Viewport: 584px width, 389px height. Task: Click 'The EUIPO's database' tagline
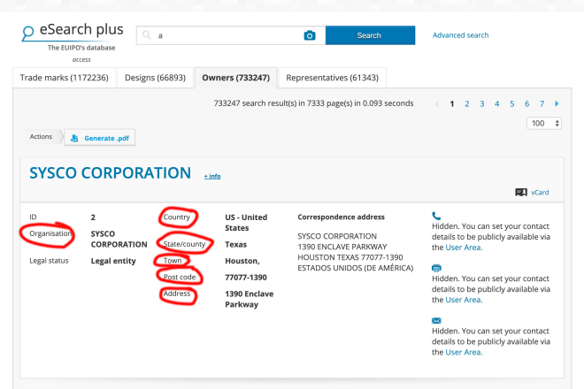[x=81, y=48]
